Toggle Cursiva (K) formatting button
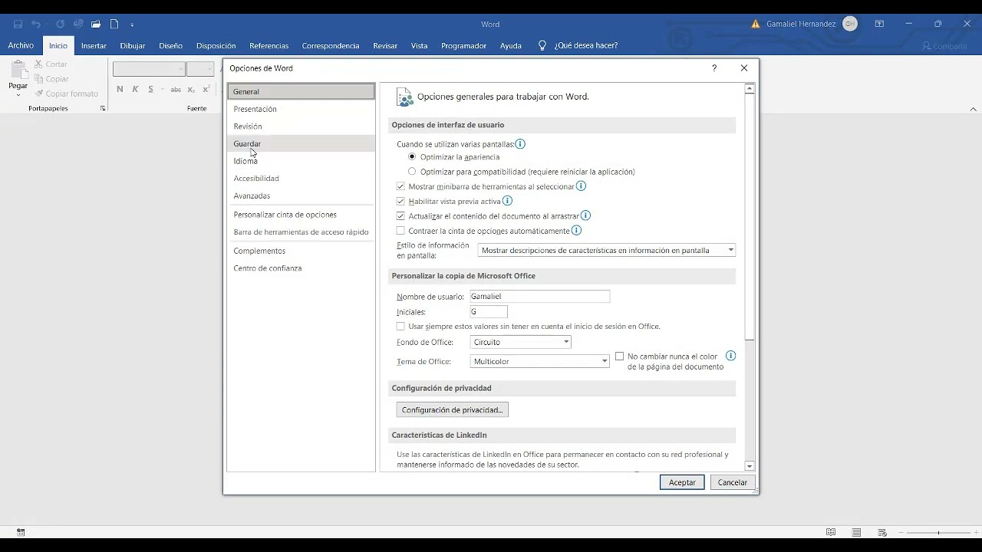 click(x=135, y=89)
